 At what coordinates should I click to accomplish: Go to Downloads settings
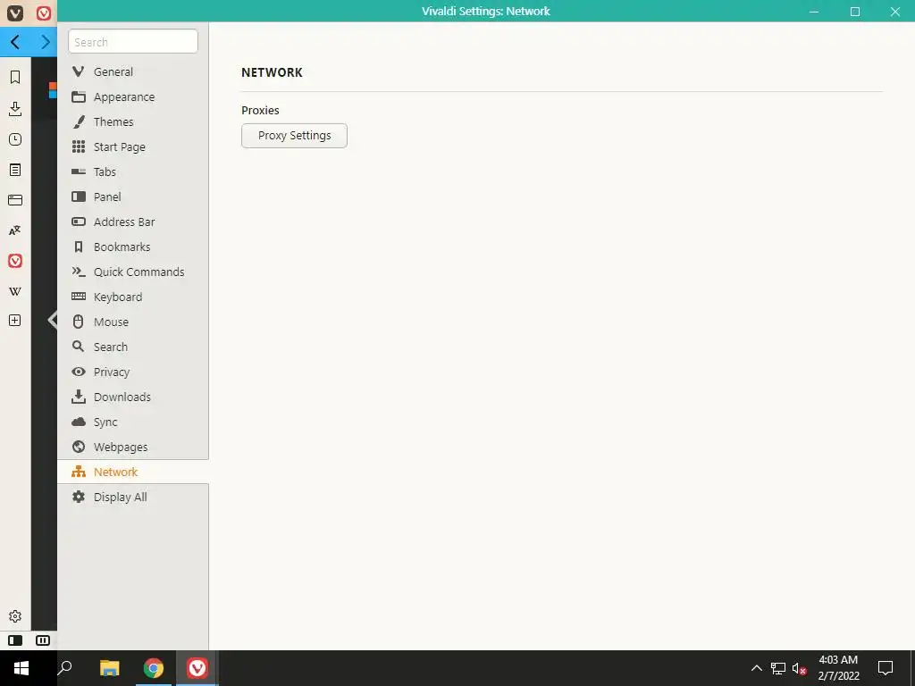(x=133, y=397)
